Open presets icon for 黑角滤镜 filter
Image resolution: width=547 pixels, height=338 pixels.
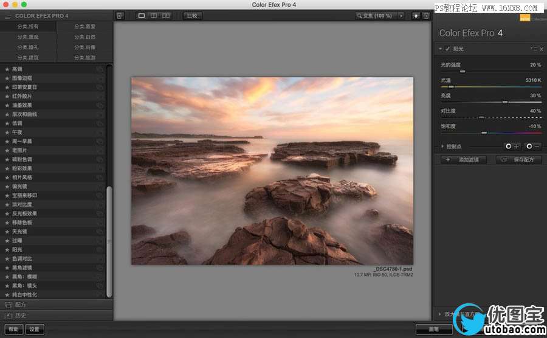click(100, 268)
